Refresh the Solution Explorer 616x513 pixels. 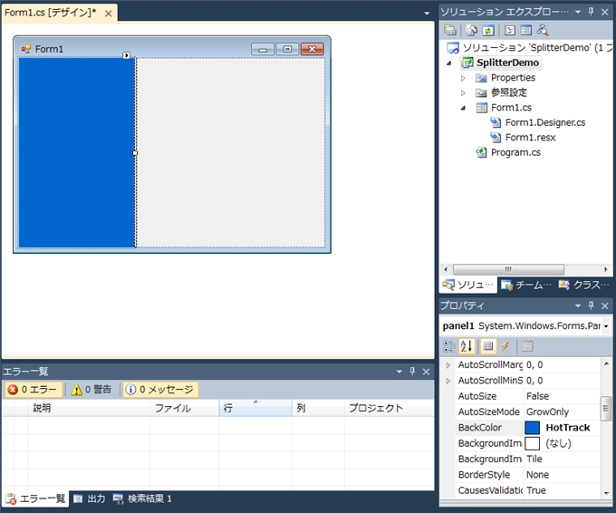488,30
